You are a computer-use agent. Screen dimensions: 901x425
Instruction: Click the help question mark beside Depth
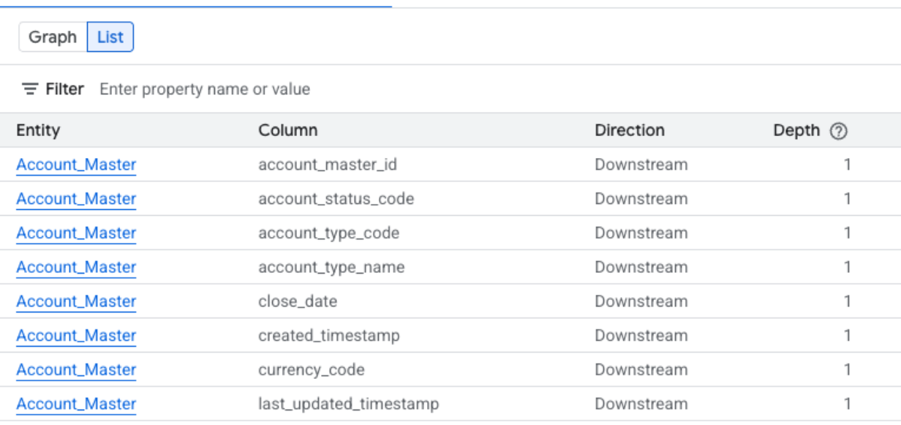click(x=838, y=130)
